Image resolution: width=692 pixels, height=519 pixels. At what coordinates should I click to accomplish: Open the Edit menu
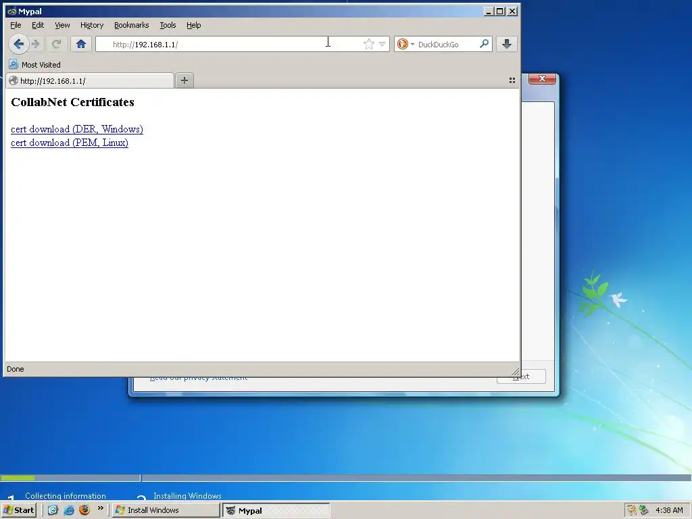coord(38,25)
